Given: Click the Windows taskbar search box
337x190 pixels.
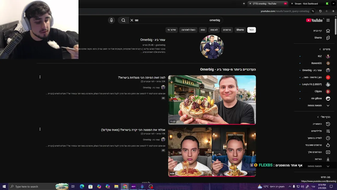Looking at the screenshot, I should [x=39, y=187].
